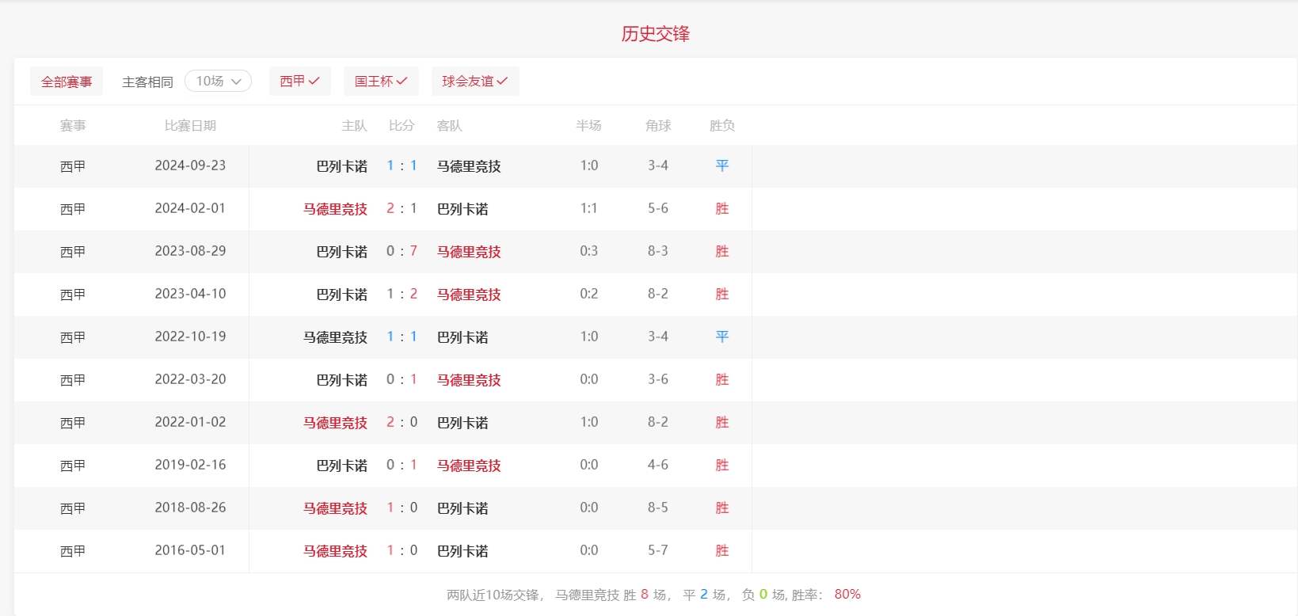Click the 0:7 score on 2023-08-29
This screenshot has width=1298, height=616.
click(x=402, y=252)
